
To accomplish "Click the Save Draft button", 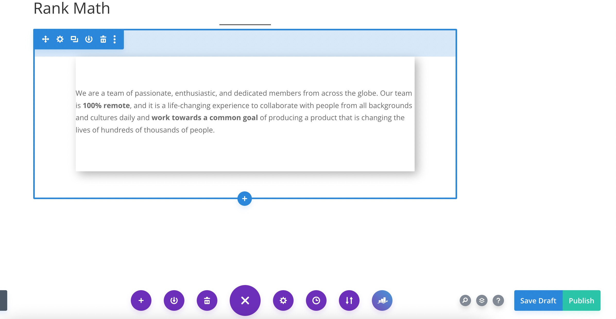I will coord(538,300).
